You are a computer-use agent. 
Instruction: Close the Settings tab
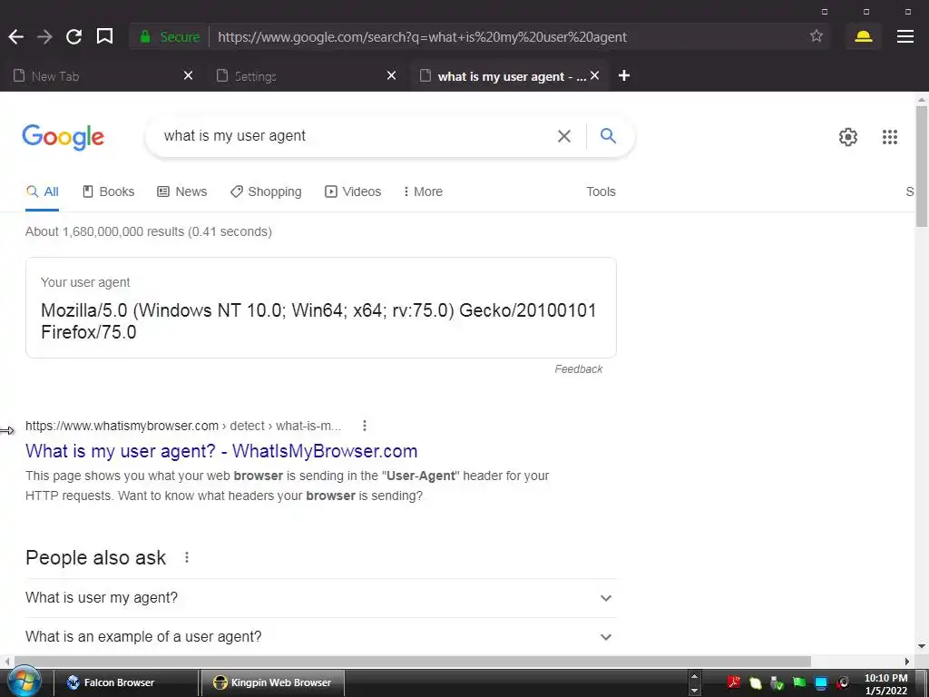[x=391, y=75]
